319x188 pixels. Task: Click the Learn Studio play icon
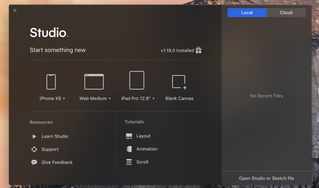(34, 136)
